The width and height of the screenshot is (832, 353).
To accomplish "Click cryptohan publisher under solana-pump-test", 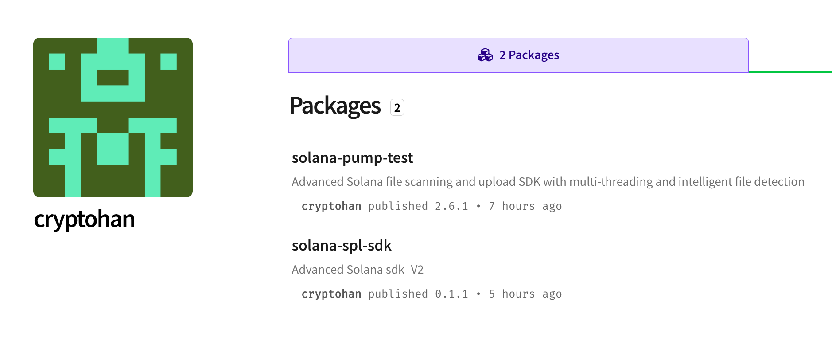I will (x=331, y=206).
